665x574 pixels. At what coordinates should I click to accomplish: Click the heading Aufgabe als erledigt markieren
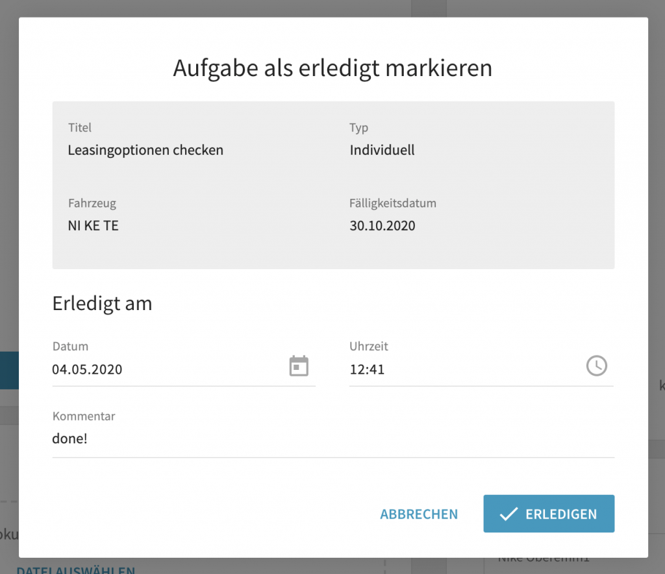point(332,68)
